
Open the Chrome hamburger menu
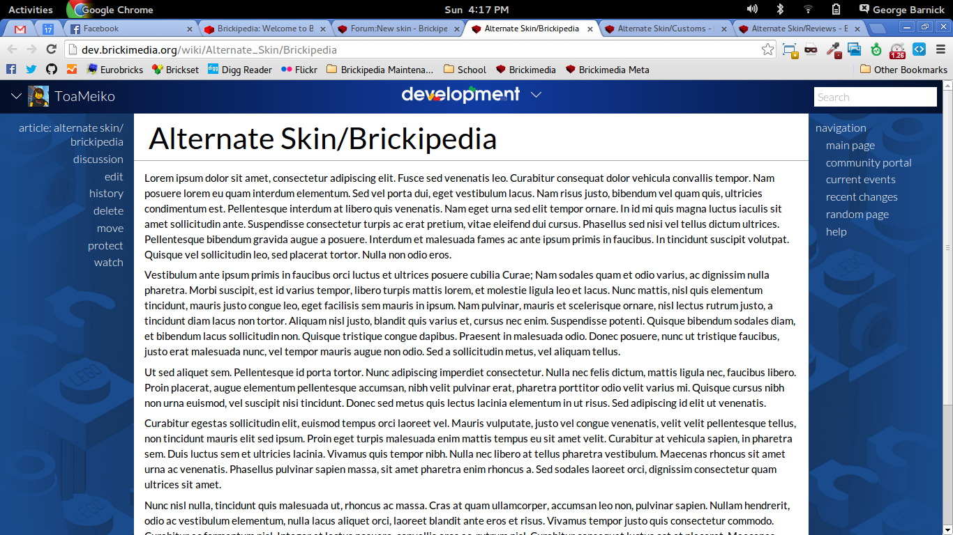[x=940, y=49]
